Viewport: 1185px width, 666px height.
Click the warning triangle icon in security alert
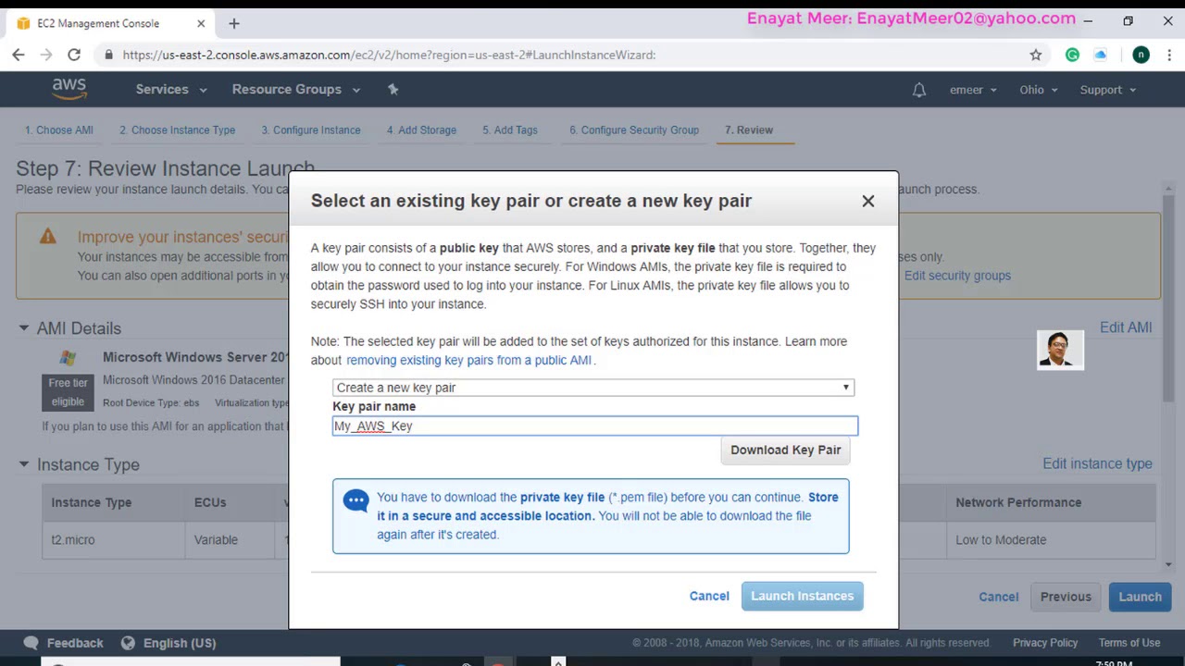tap(48, 237)
